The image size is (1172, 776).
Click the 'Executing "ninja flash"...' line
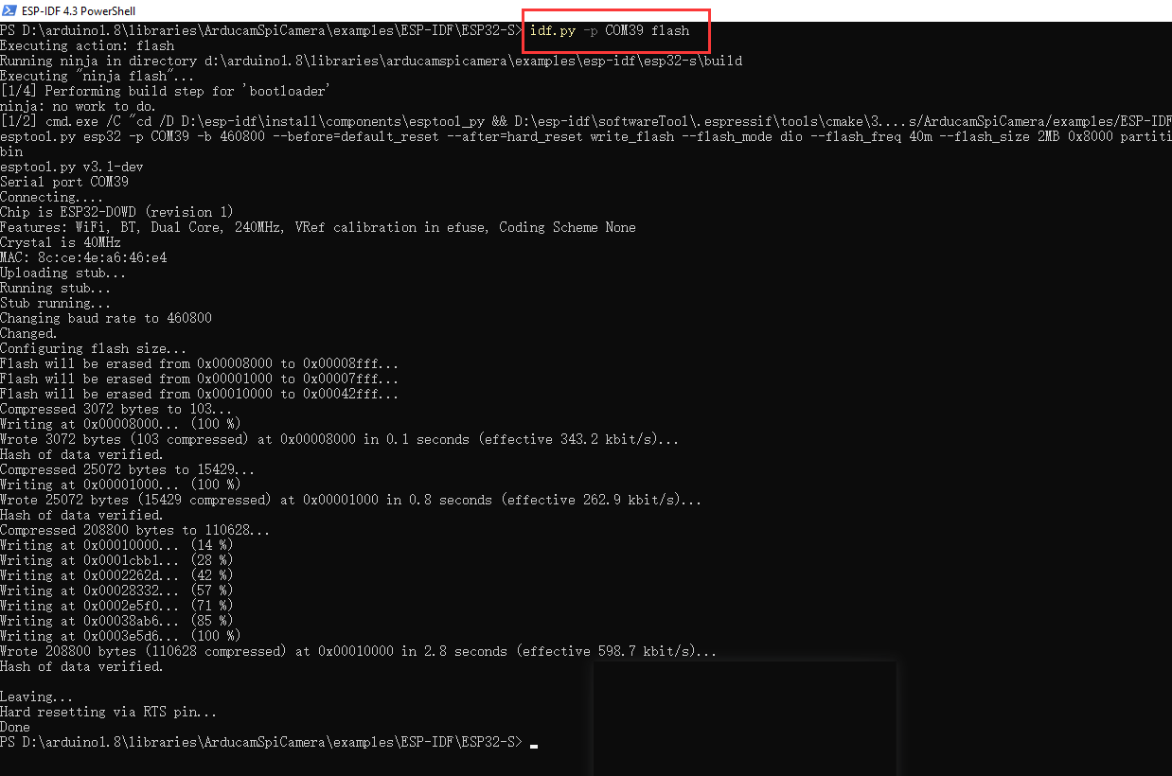coord(98,76)
